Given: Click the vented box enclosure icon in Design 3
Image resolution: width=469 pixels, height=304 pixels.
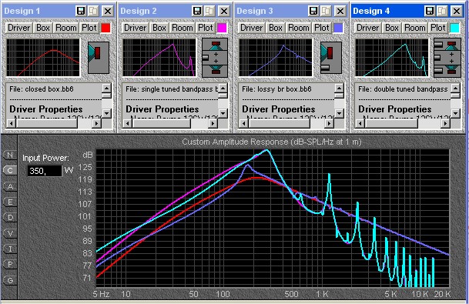Looking at the screenshot, I should coord(331,58).
